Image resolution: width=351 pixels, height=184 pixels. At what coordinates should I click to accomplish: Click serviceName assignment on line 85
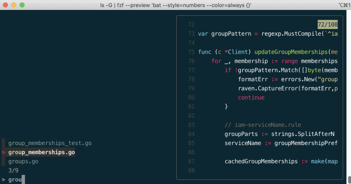point(281,143)
